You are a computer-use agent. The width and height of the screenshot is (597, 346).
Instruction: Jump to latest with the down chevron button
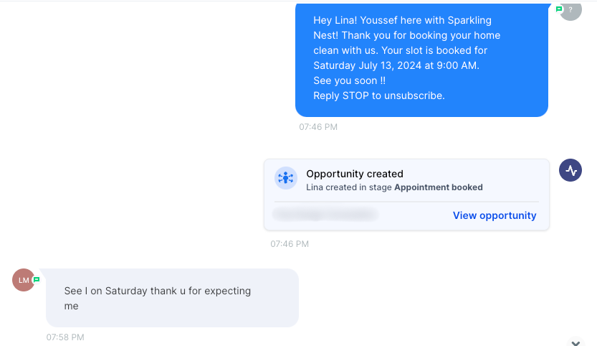(x=575, y=342)
